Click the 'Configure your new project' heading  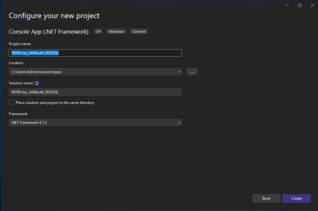[54, 16]
